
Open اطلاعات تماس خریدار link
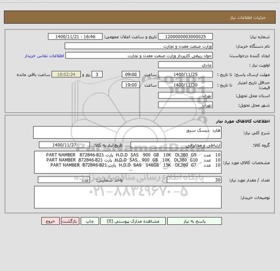(44, 56)
